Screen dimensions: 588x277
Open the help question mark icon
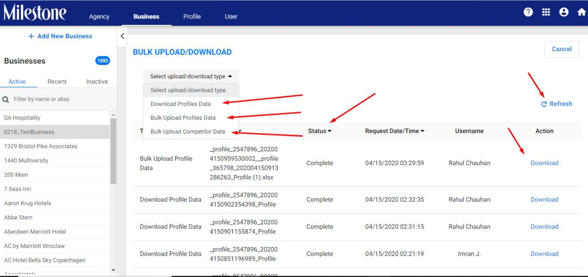(528, 12)
